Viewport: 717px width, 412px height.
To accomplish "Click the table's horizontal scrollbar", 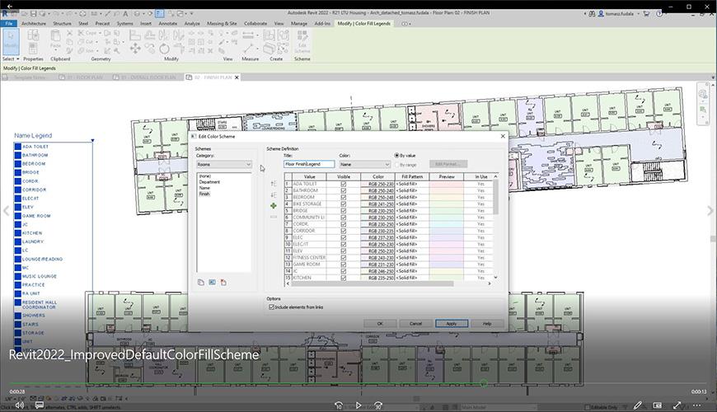I will tap(373, 284).
